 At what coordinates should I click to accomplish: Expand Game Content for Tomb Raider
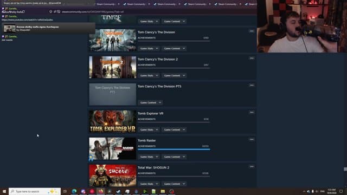coord(174,157)
